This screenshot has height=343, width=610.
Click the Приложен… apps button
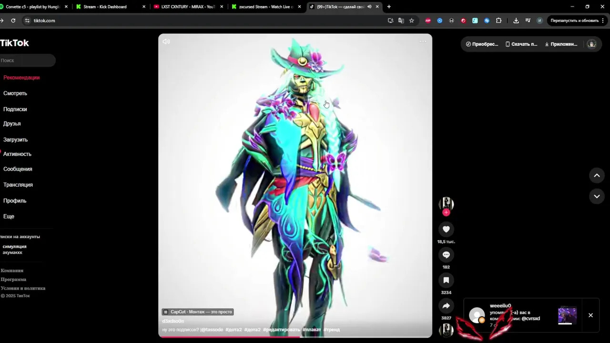(x=561, y=44)
